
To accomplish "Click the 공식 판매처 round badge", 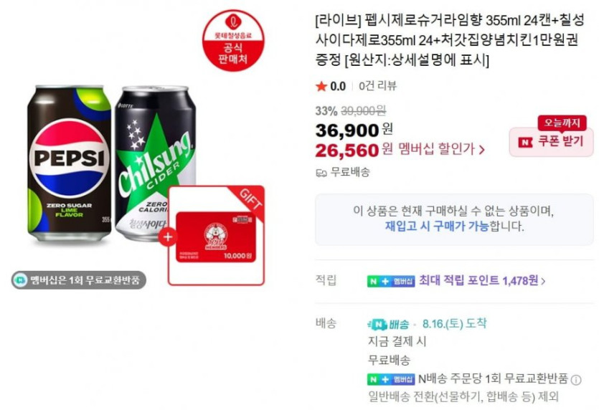I will pos(233,40).
